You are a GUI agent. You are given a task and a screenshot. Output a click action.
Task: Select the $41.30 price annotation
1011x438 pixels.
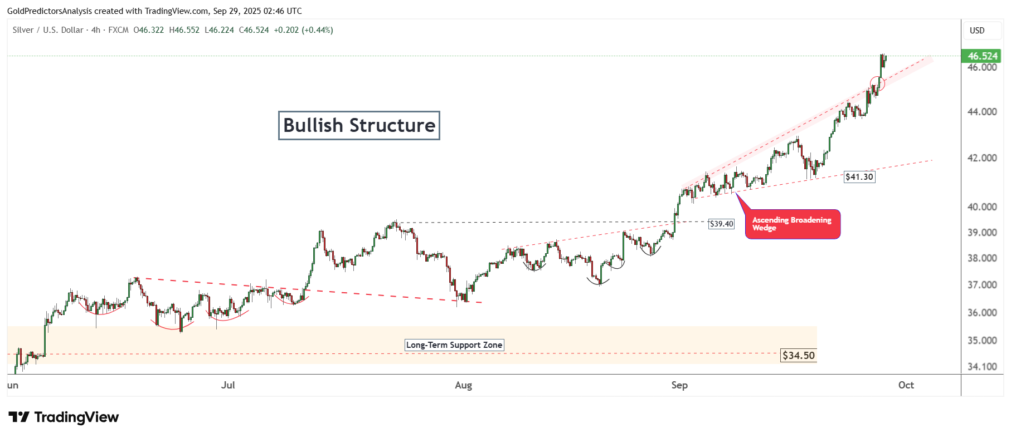point(859,177)
